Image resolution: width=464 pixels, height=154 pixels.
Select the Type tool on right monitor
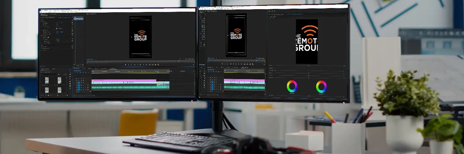204,87
